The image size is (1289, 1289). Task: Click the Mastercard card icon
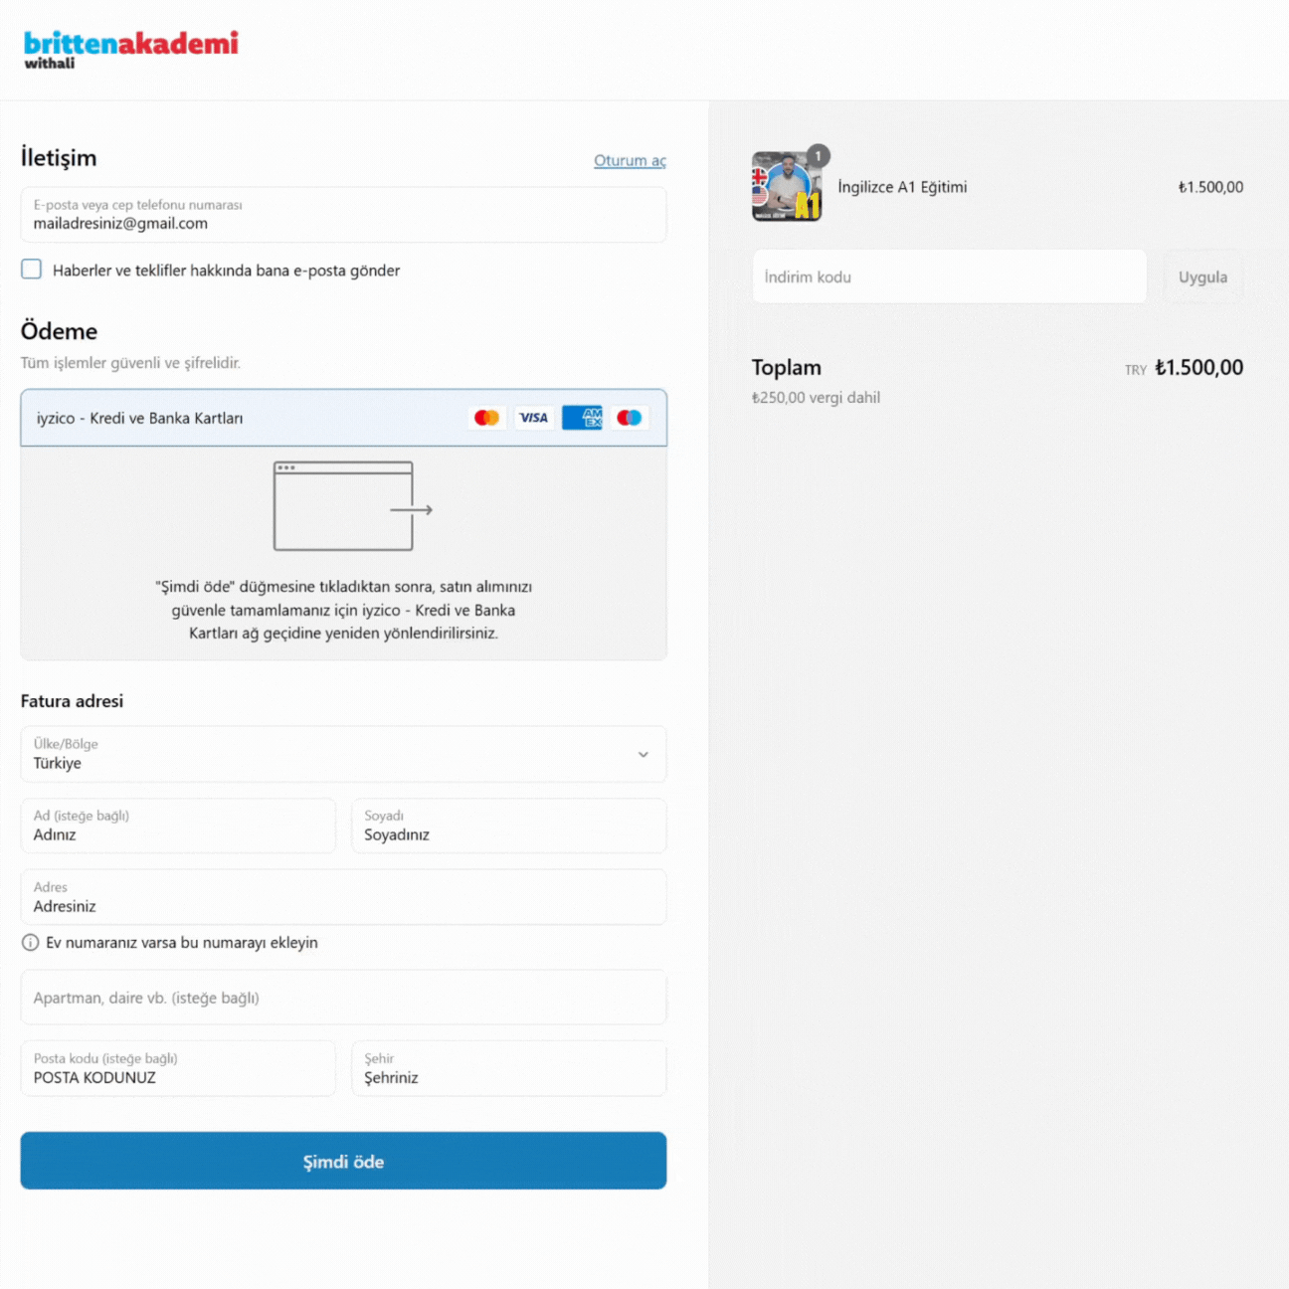(486, 418)
